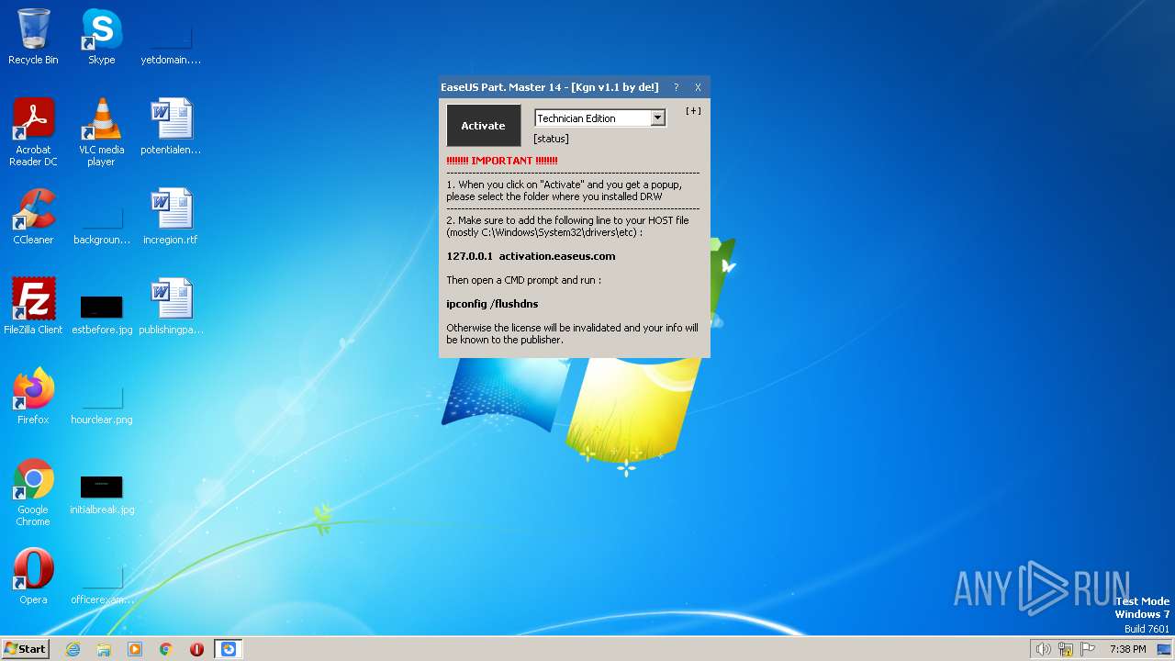Select the CCleaner desktop shortcut

tap(33, 217)
